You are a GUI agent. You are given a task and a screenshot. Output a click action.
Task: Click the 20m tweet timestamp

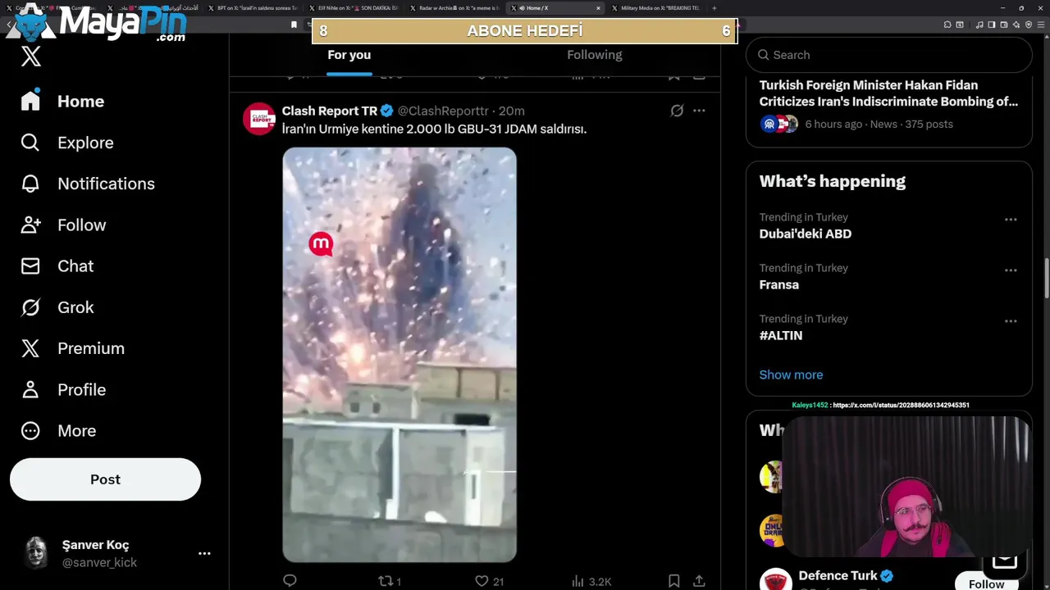click(x=512, y=111)
